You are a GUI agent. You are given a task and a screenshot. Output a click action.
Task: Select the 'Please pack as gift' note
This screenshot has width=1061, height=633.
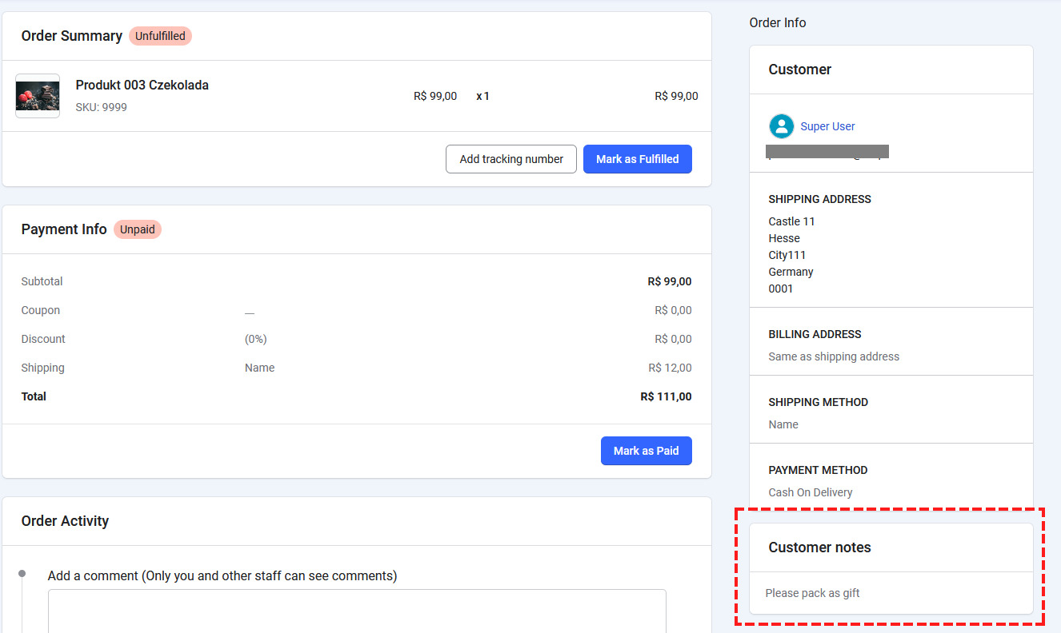click(812, 593)
